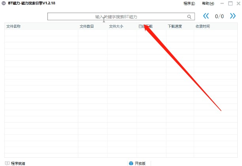Click the magnifier search icon
The height and width of the screenshot is (166, 242).
click(189, 17)
